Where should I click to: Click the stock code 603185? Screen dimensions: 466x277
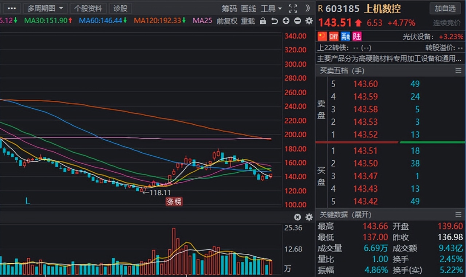(x=342, y=9)
